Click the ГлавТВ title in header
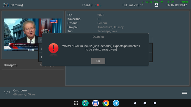Viewport: 191px width, 107px height. 87,5
